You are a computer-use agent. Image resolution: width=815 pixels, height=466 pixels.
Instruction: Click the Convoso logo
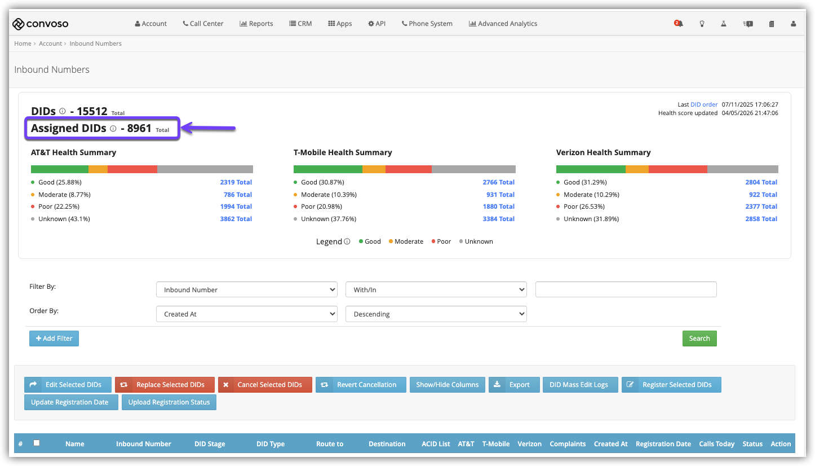[41, 24]
